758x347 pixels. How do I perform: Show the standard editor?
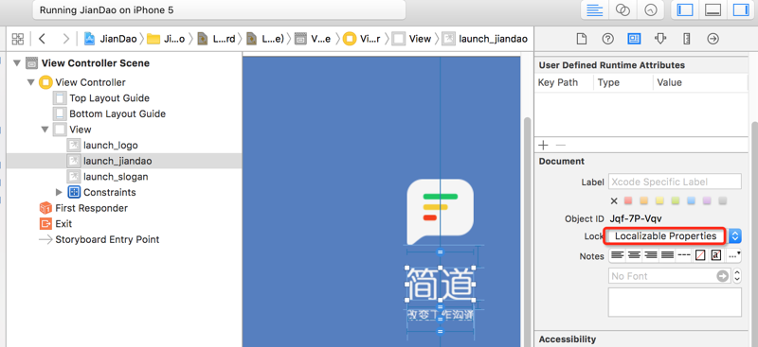(x=595, y=10)
